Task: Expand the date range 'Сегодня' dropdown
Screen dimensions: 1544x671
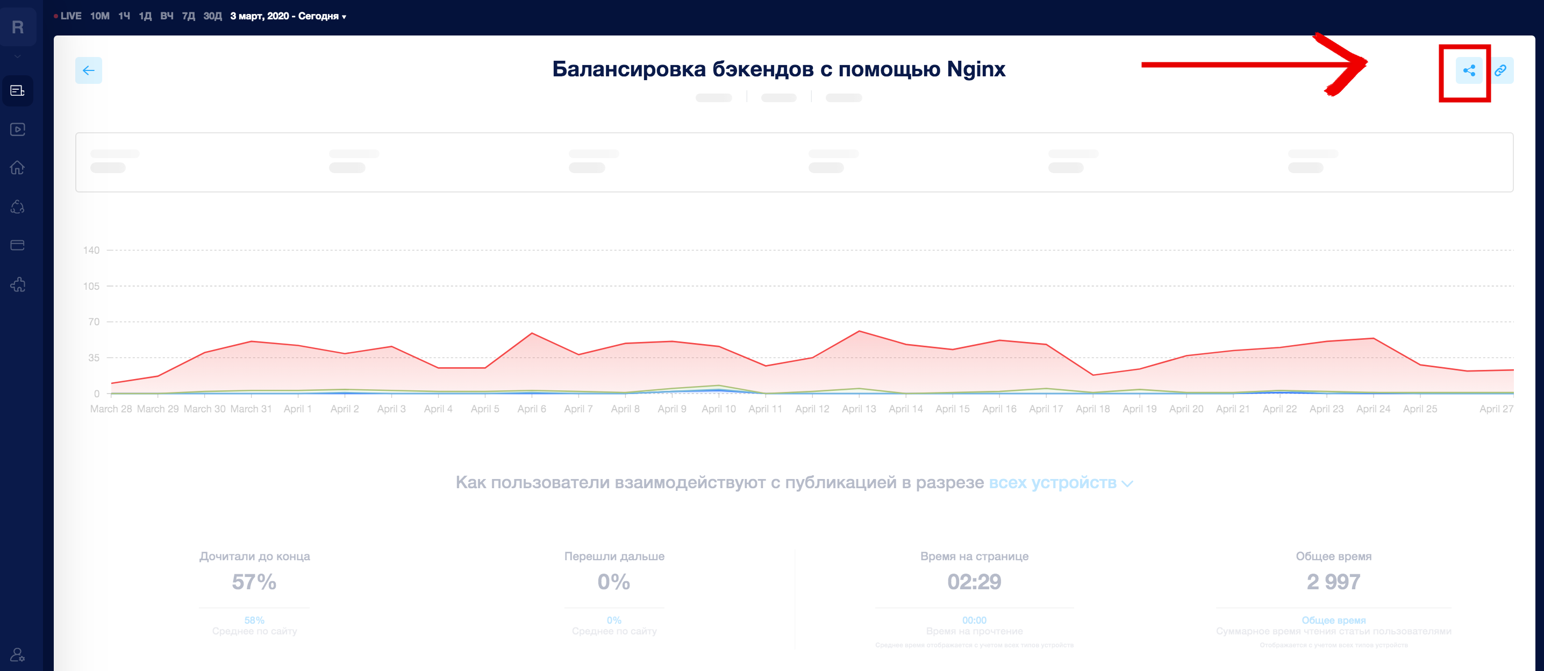Action: coord(288,16)
